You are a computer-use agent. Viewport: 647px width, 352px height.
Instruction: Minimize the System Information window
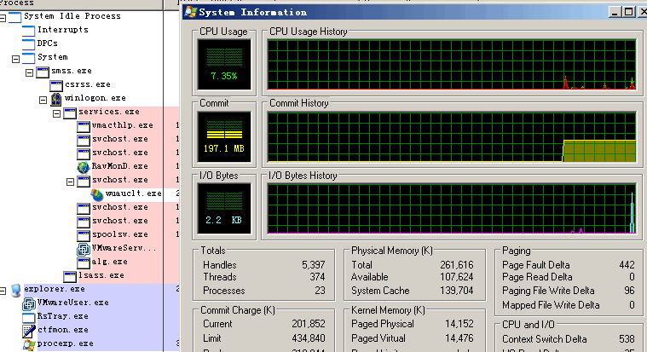point(615,12)
